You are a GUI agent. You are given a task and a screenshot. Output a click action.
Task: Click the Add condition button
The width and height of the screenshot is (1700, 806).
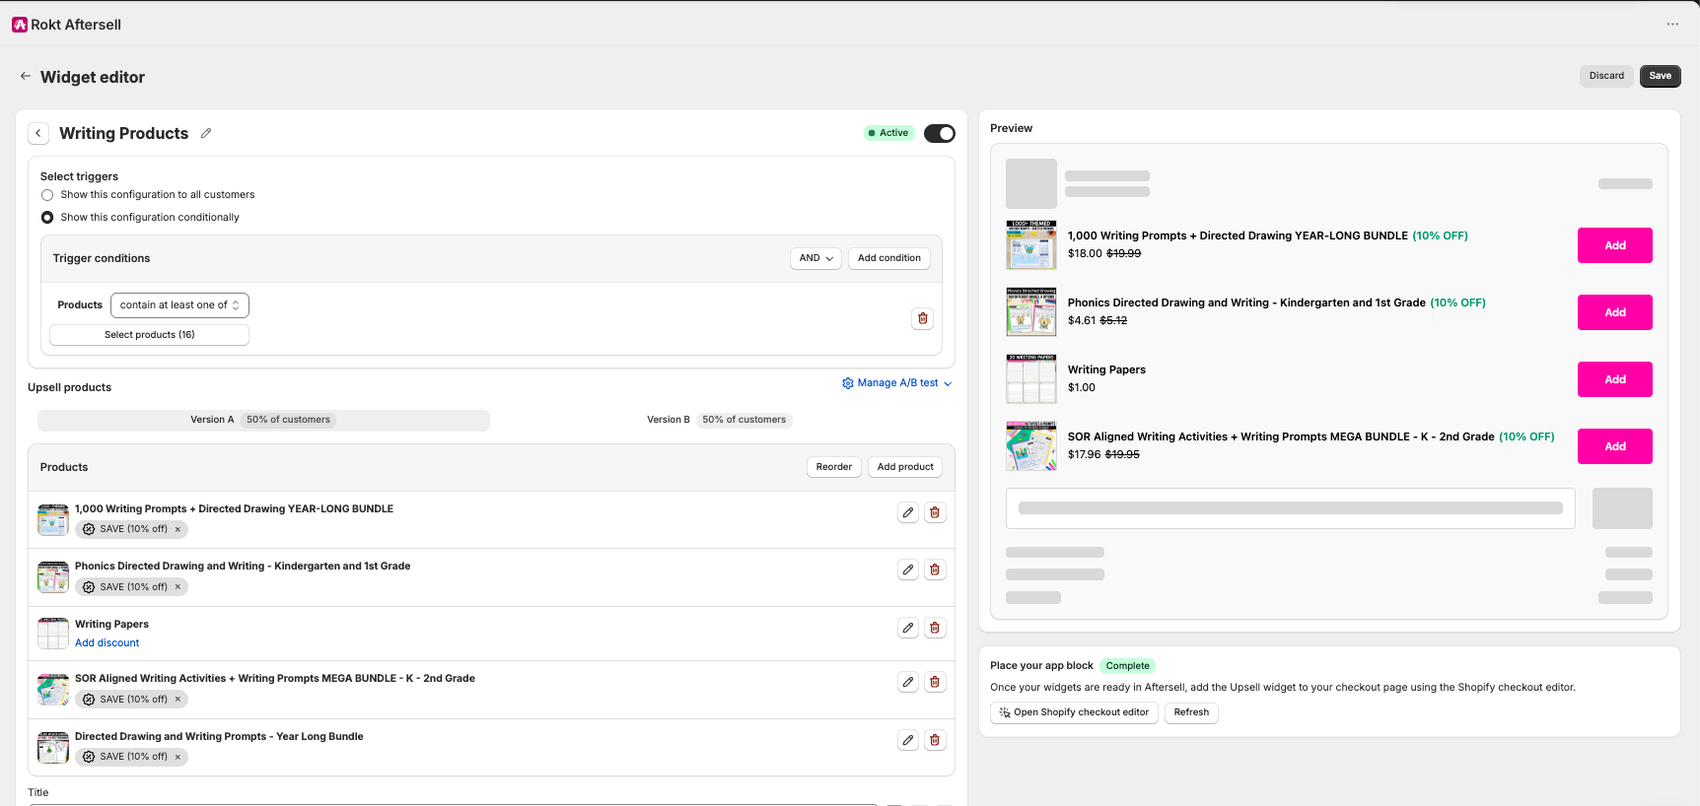[888, 258]
